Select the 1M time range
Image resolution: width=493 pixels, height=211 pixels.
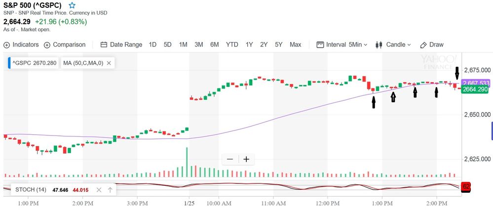click(x=183, y=44)
